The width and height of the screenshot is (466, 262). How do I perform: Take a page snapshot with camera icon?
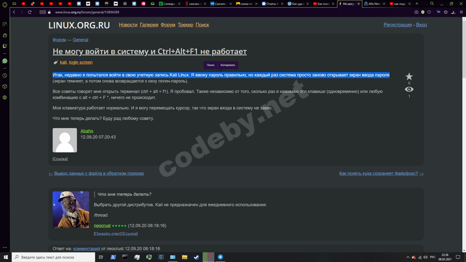coord(416,12)
